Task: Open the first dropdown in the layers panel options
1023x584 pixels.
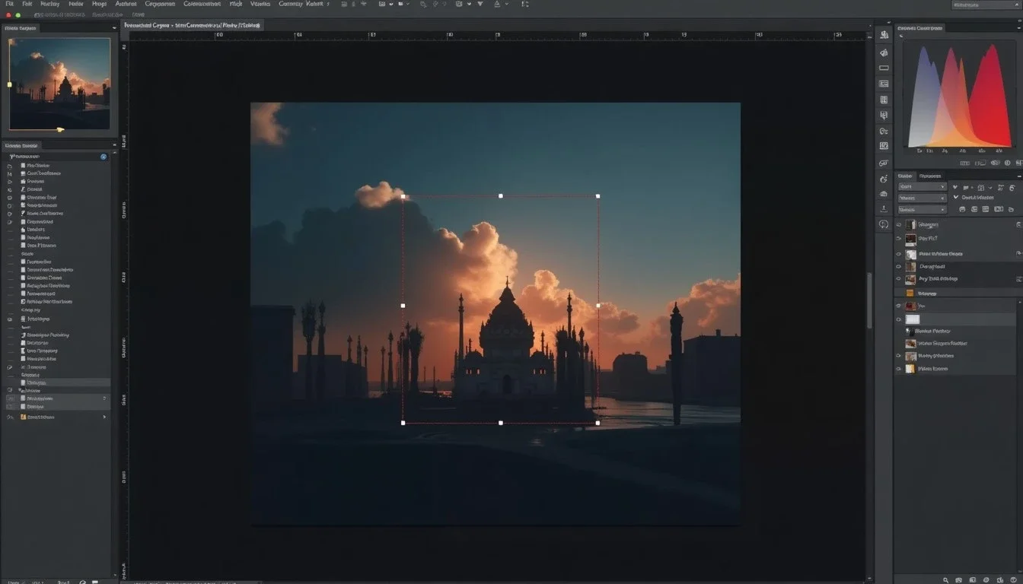Action: coord(922,186)
